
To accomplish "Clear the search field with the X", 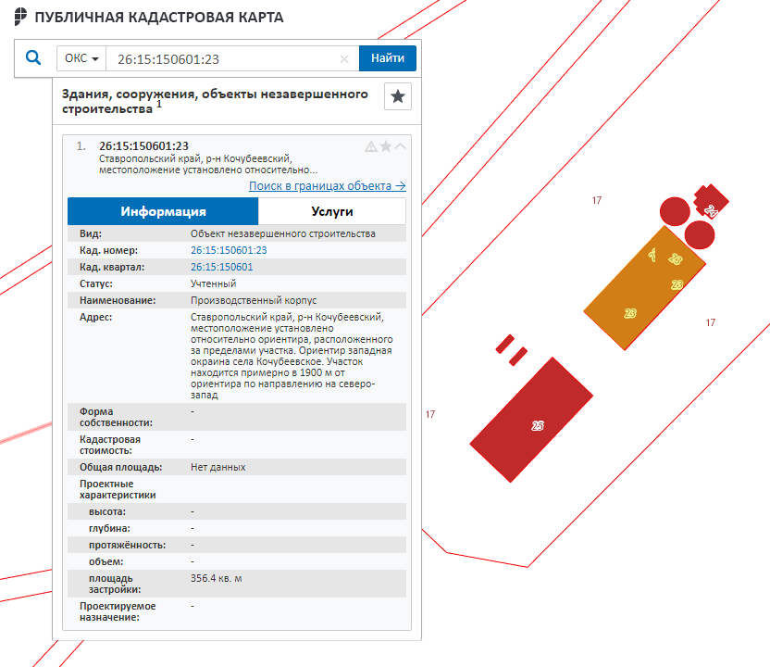I will click(344, 58).
